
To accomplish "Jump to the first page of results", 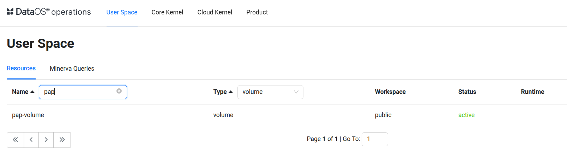I will pos(16,140).
